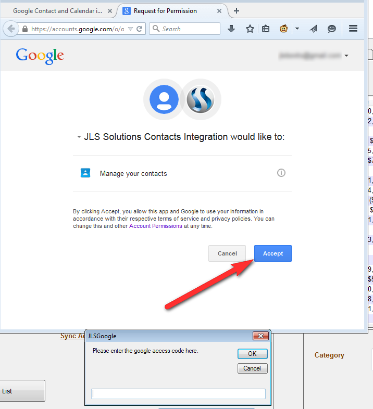The image size is (373, 409).
Task: Open a new browser tab
Action: (x=237, y=11)
